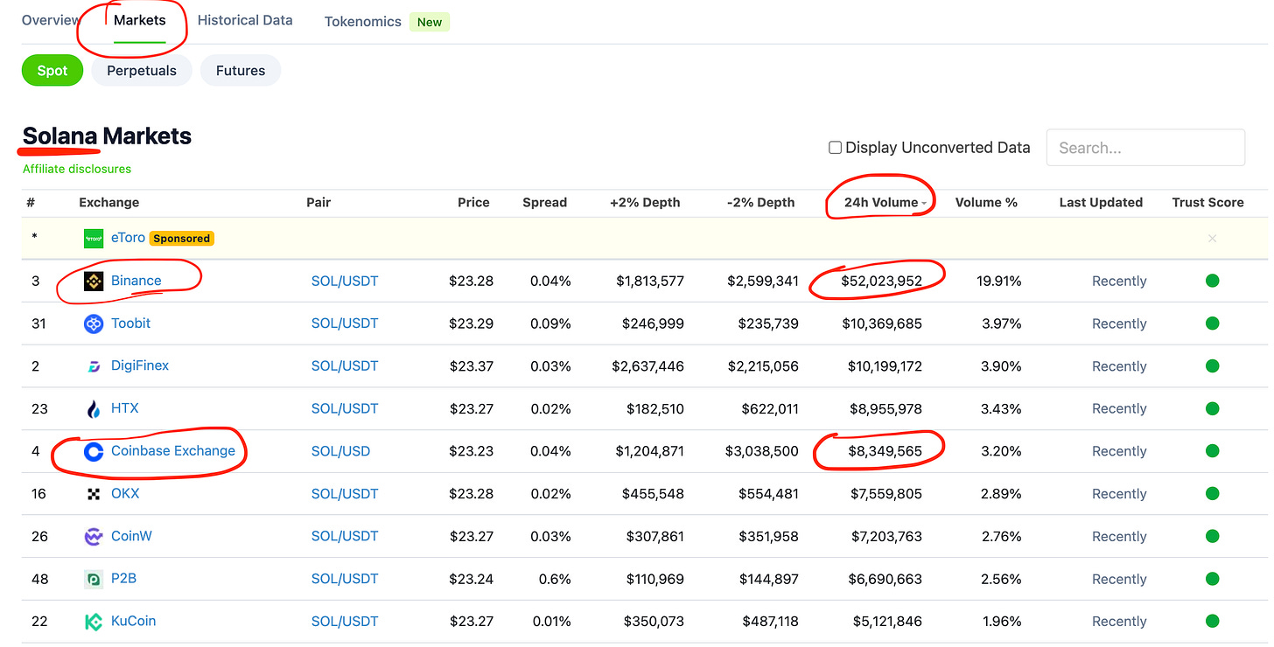Click the green trust score dot for OKX
The height and width of the screenshot is (647, 1274).
(1212, 493)
